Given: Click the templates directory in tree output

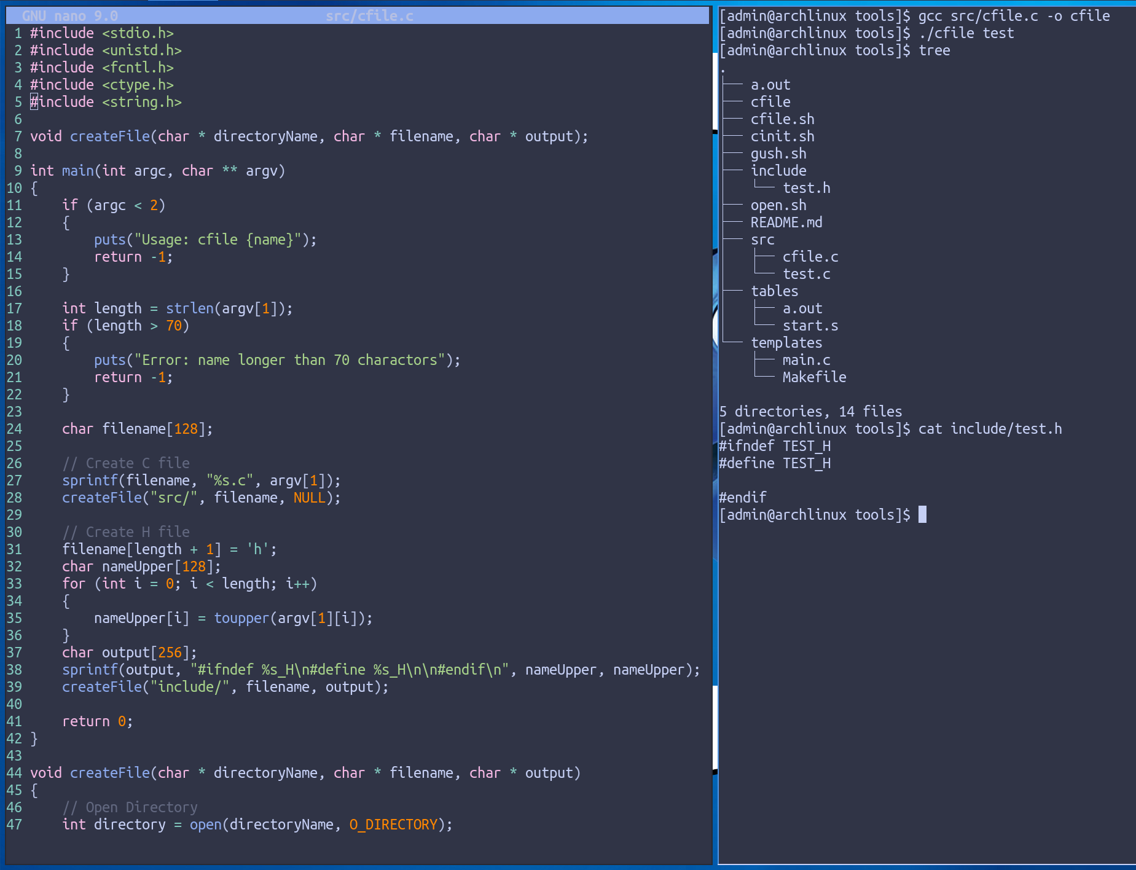Looking at the screenshot, I should click(x=786, y=343).
